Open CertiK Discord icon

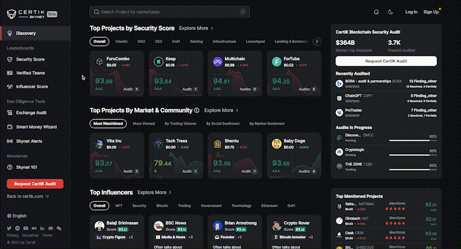pos(51,228)
